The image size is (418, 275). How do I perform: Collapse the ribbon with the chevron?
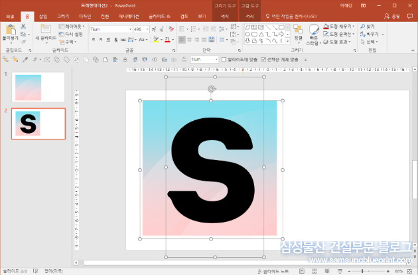413,50
